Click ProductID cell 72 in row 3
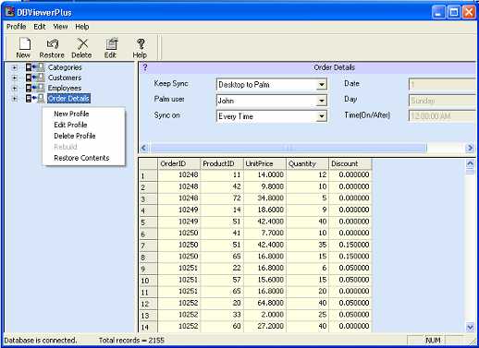The width and height of the screenshot is (479, 348). pyautogui.click(x=222, y=198)
